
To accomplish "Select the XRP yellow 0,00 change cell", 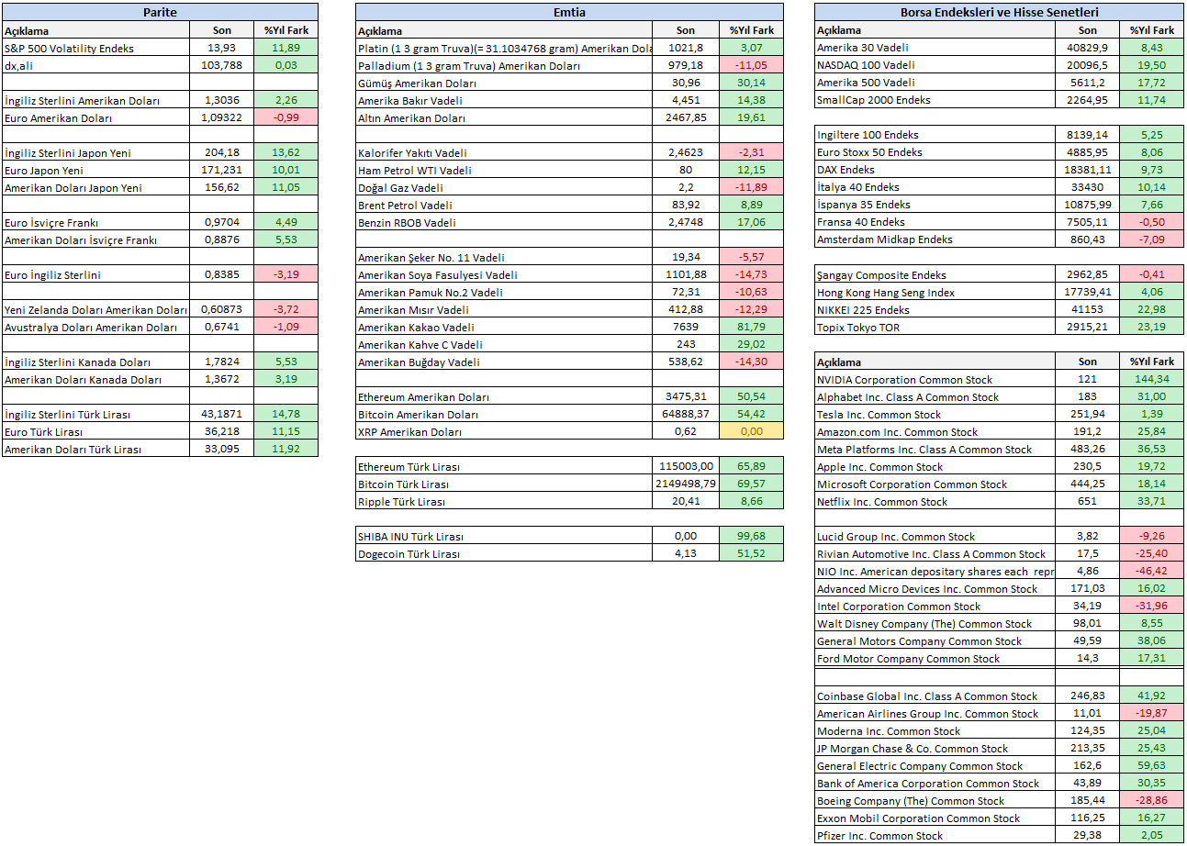I will [x=751, y=431].
